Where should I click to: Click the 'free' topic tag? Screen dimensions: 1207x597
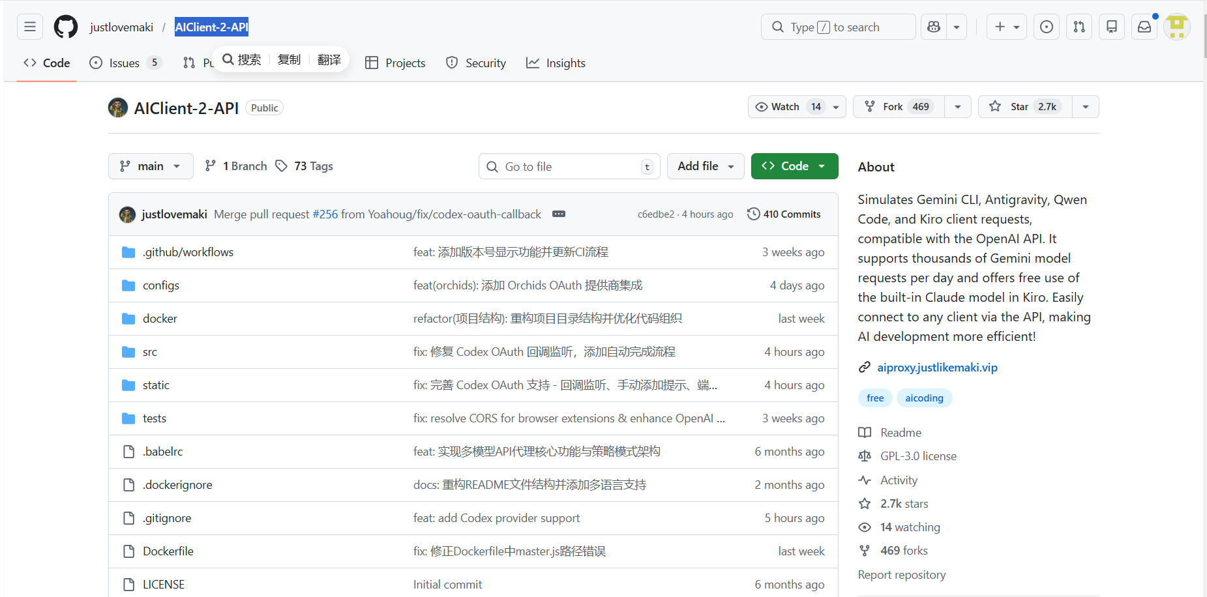(x=875, y=398)
